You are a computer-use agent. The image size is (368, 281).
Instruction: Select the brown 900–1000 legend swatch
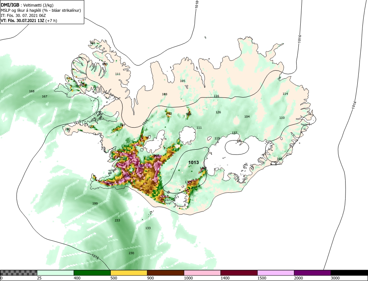(166, 273)
